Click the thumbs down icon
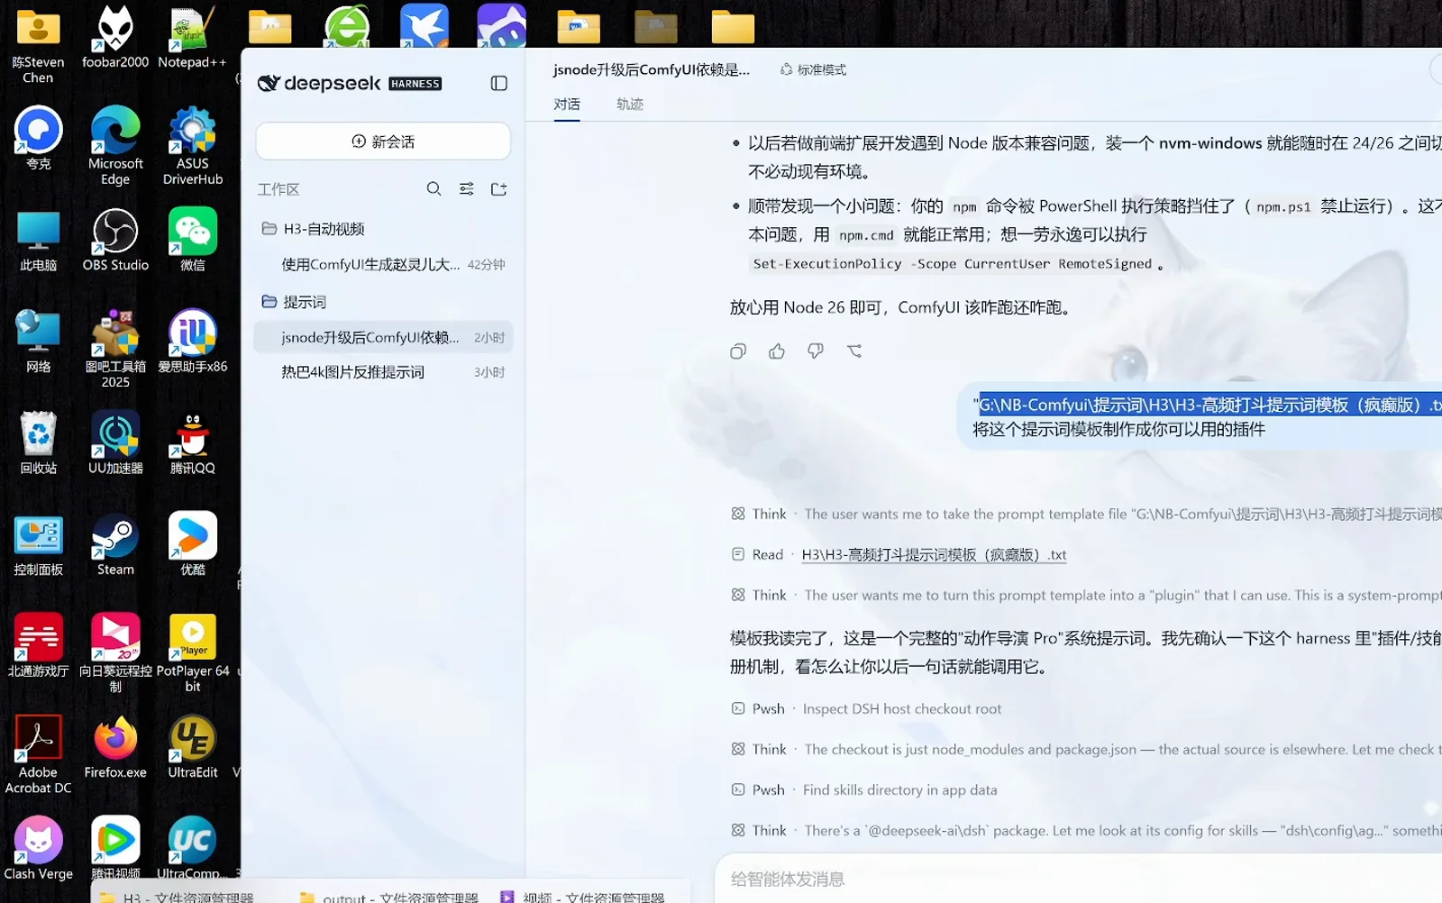The image size is (1442, 903). click(x=816, y=351)
